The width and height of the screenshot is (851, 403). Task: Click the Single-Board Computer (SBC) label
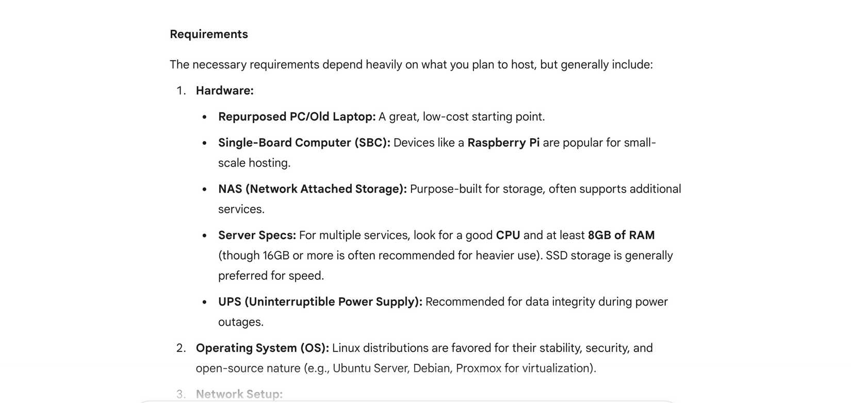coord(304,143)
